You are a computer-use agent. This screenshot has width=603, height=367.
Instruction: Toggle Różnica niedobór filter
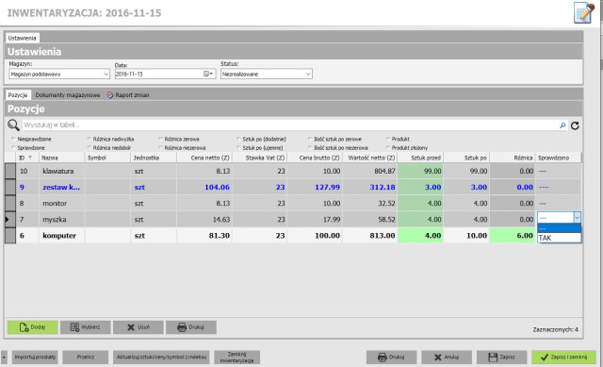tap(90, 148)
